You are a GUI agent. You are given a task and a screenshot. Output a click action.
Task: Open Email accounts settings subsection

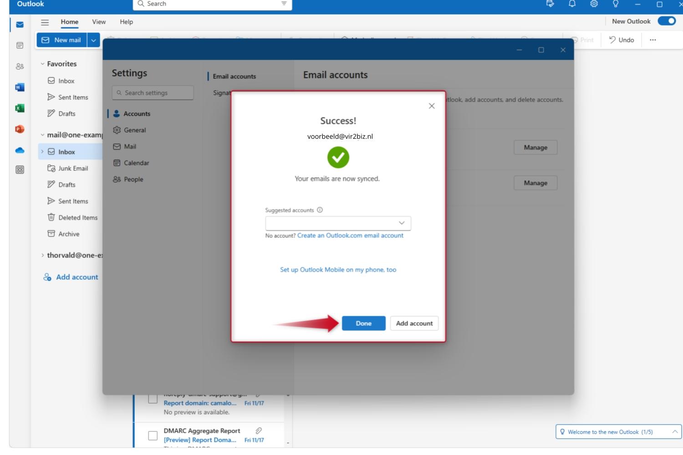234,76
